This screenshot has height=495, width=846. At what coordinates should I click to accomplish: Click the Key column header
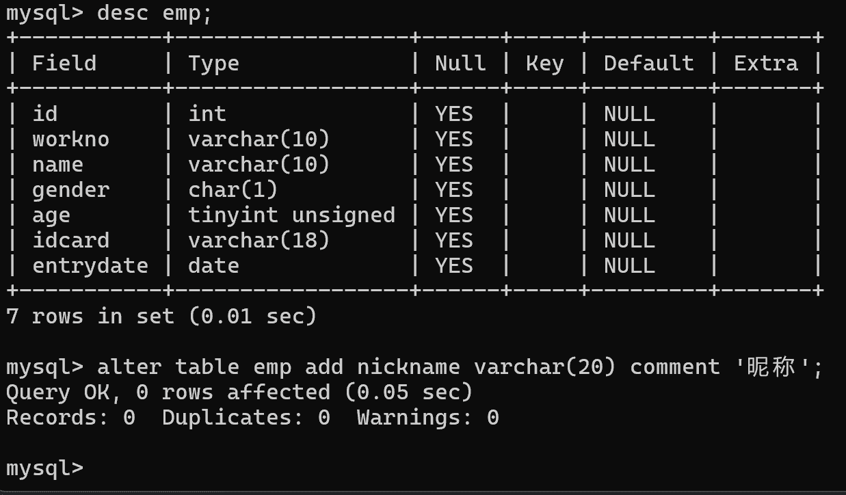coord(544,64)
